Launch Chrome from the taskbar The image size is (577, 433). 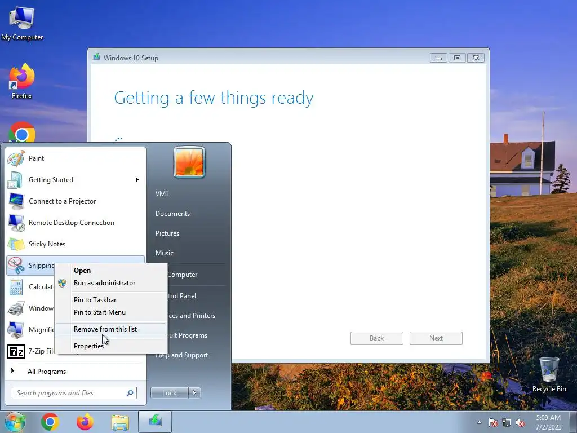click(50, 422)
